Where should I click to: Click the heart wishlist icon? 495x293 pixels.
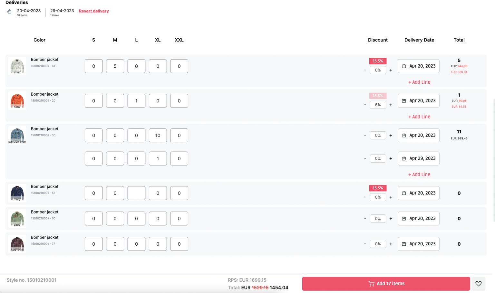(x=478, y=284)
